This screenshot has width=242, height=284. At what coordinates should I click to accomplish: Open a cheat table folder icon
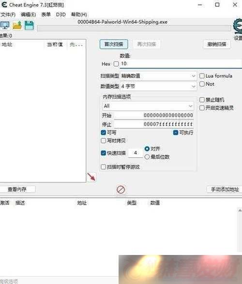click(17, 25)
